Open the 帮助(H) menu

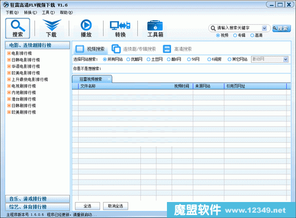click(66, 12)
